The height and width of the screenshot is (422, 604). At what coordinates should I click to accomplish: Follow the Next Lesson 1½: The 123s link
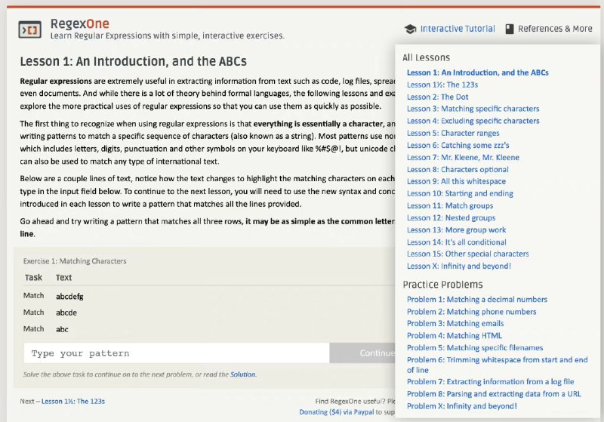[72, 402]
